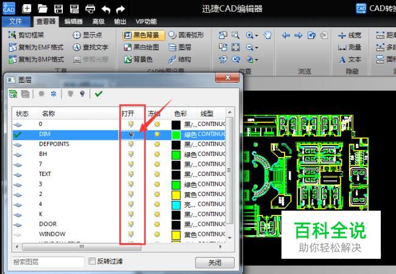Redo the last action
This screenshot has height=274, width=396.
tap(121, 10)
